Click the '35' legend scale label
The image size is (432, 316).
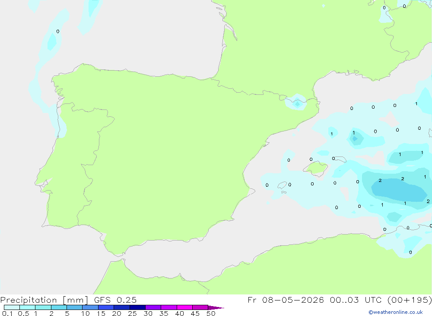point(164,313)
